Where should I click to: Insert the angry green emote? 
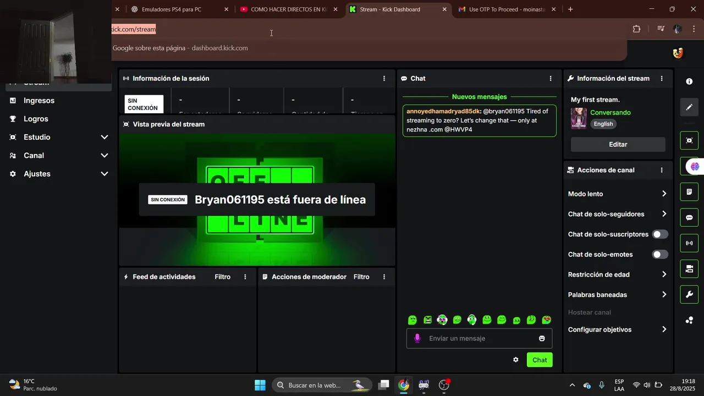[427, 320]
